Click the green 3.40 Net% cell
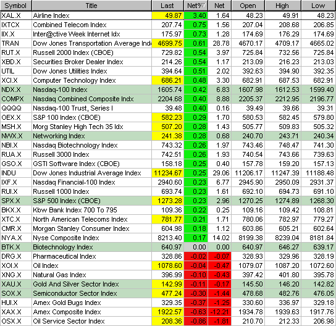Image resolution: width=336 pixels, height=326 pixels. tap(196, 15)
